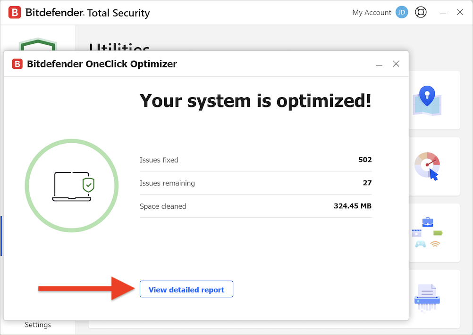Click the Issues fixed value 502
Viewport: 473px width, 335px height.
365,160
